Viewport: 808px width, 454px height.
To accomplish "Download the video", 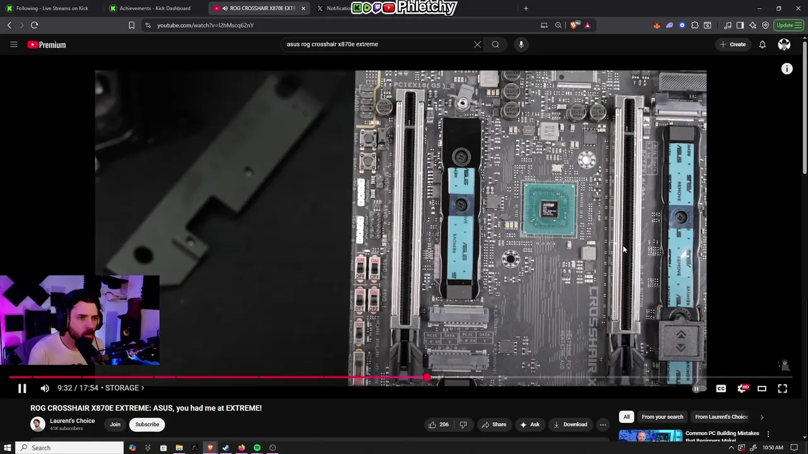I will coord(570,424).
